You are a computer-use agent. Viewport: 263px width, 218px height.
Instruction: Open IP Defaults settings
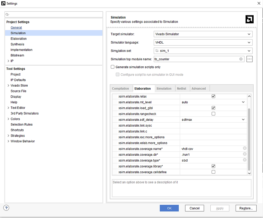click(x=18, y=80)
